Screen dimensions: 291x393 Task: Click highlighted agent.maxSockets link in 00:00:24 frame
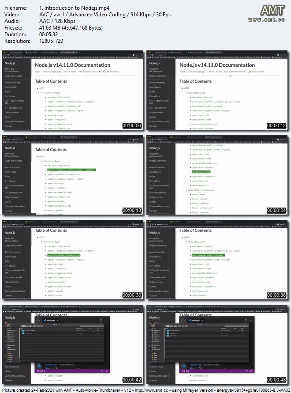(201, 172)
